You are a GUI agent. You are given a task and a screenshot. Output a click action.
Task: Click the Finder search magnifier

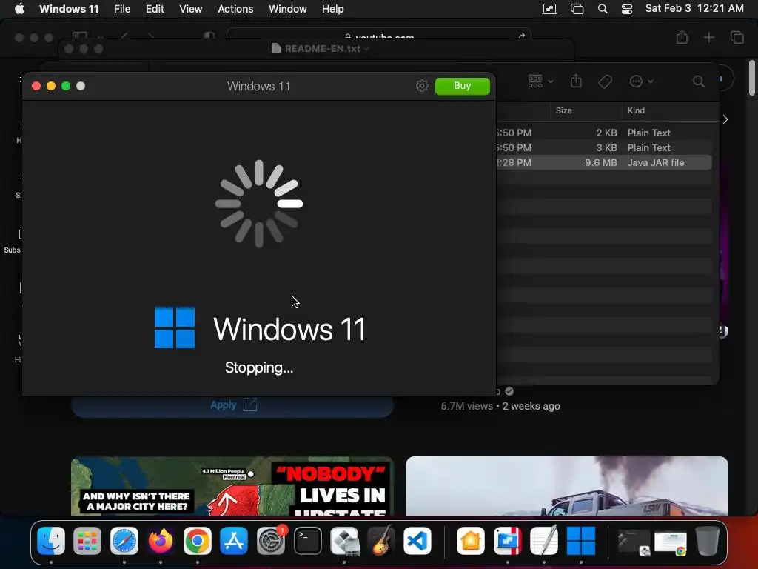(698, 81)
